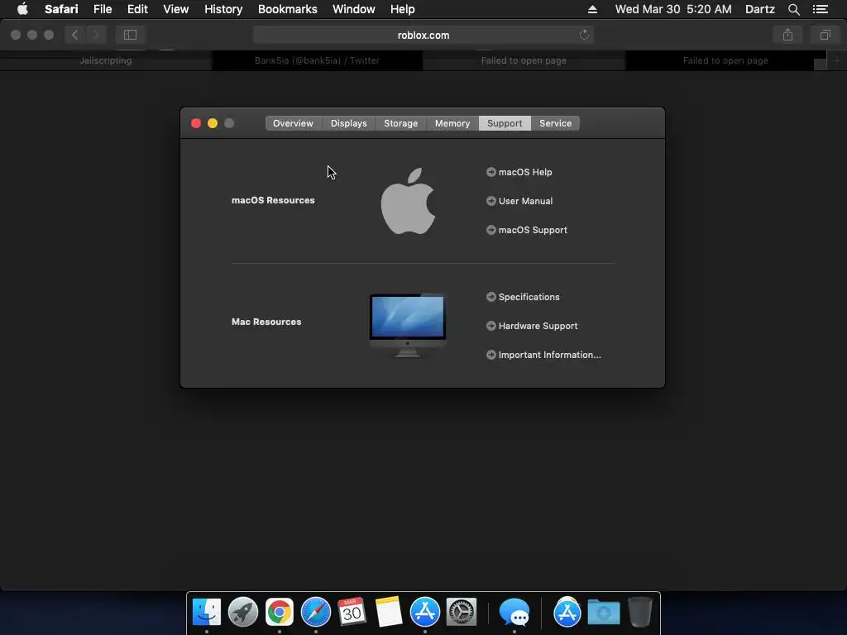The image size is (847, 635).
Task: Click the roblox.com address field
Action: (x=423, y=35)
